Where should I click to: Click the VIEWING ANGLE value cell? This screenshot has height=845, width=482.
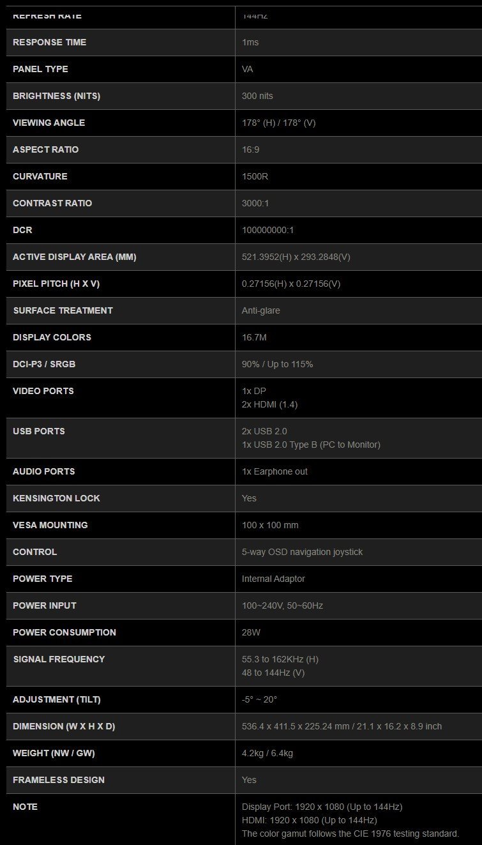tap(278, 123)
